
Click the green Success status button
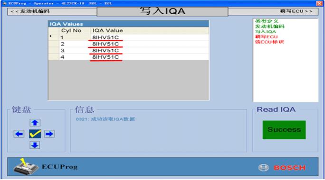[x=284, y=130]
